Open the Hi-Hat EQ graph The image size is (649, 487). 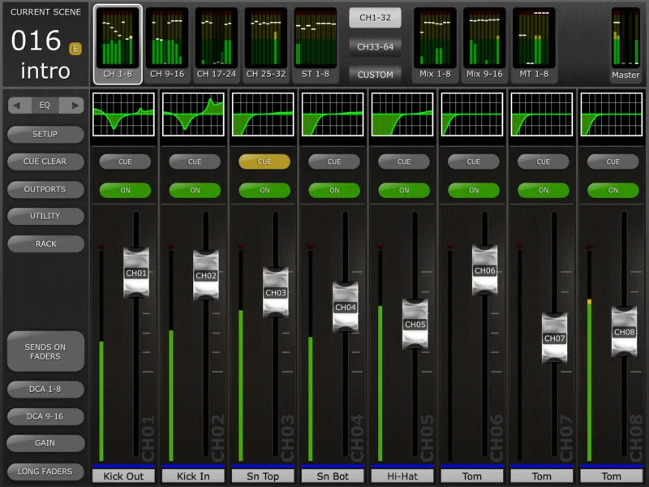coord(402,114)
